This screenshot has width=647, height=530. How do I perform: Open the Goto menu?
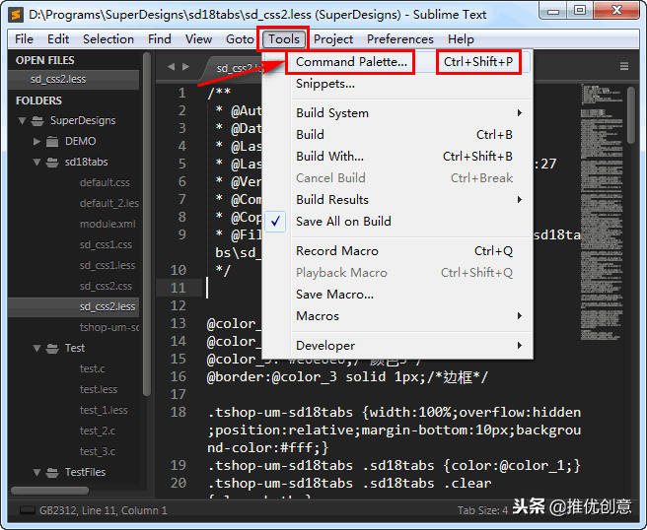pyautogui.click(x=240, y=39)
